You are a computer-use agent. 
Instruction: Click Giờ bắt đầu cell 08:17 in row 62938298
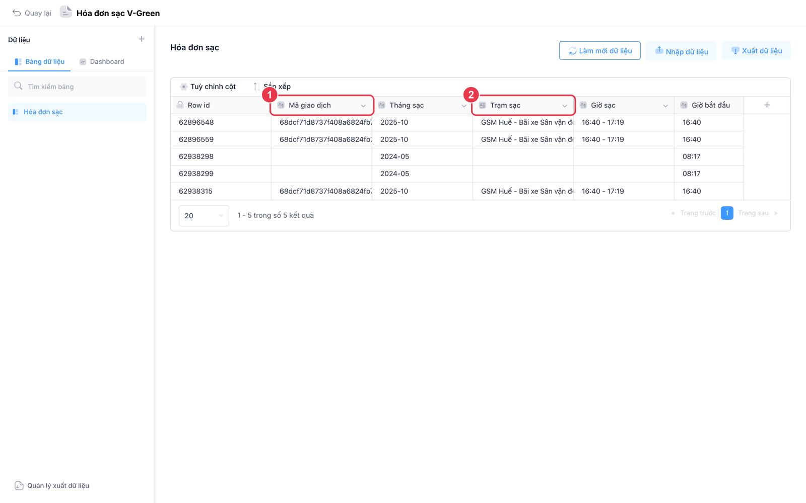(x=709, y=157)
